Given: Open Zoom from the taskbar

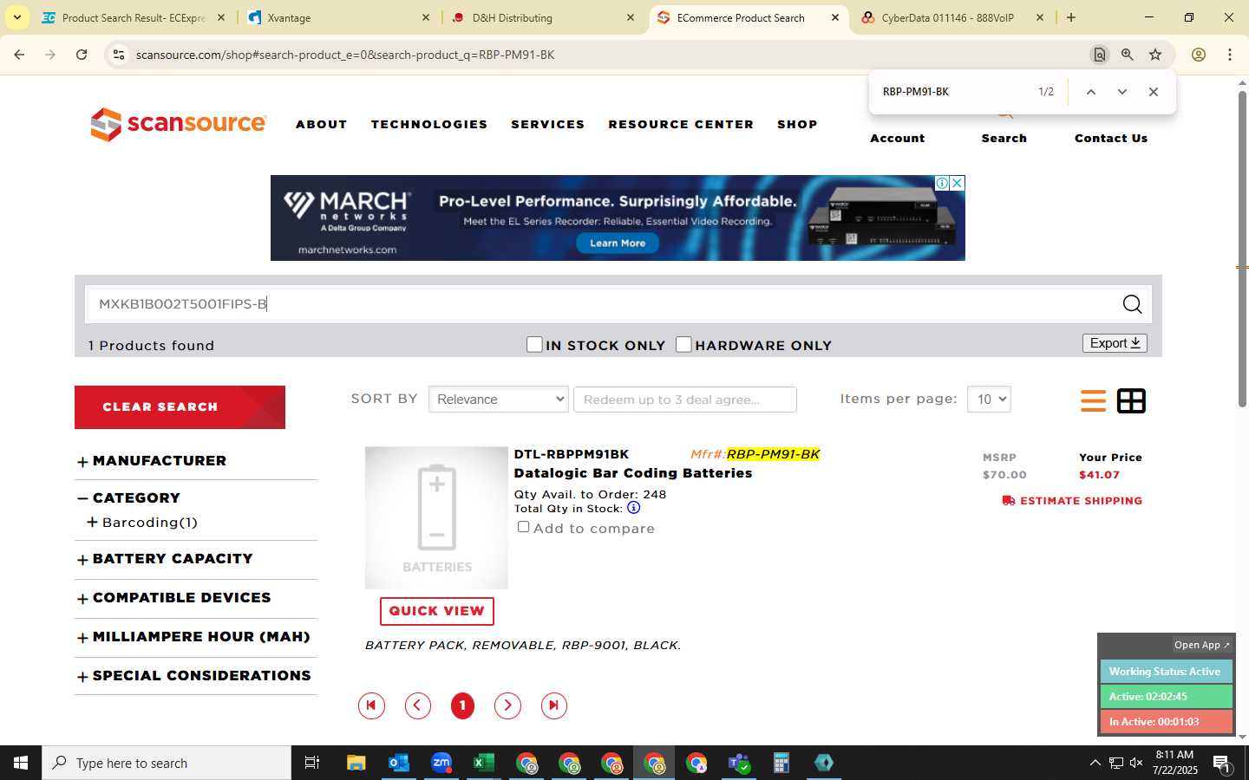Looking at the screenshot, I should click(x=441, y=763).
